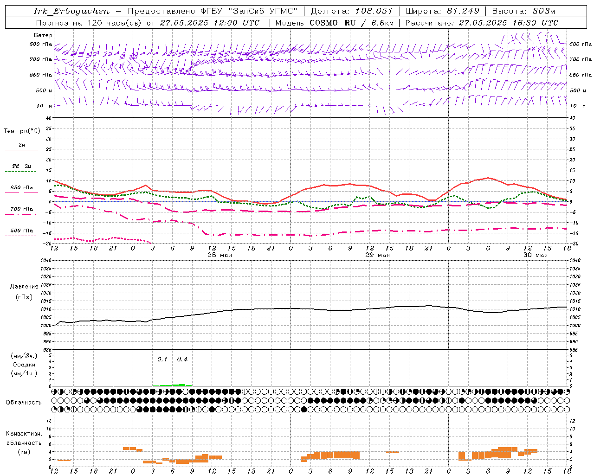Screen dimensions: 594x475
Task: Click the "Давление" pressure panel label
Action: coord(24,287)
